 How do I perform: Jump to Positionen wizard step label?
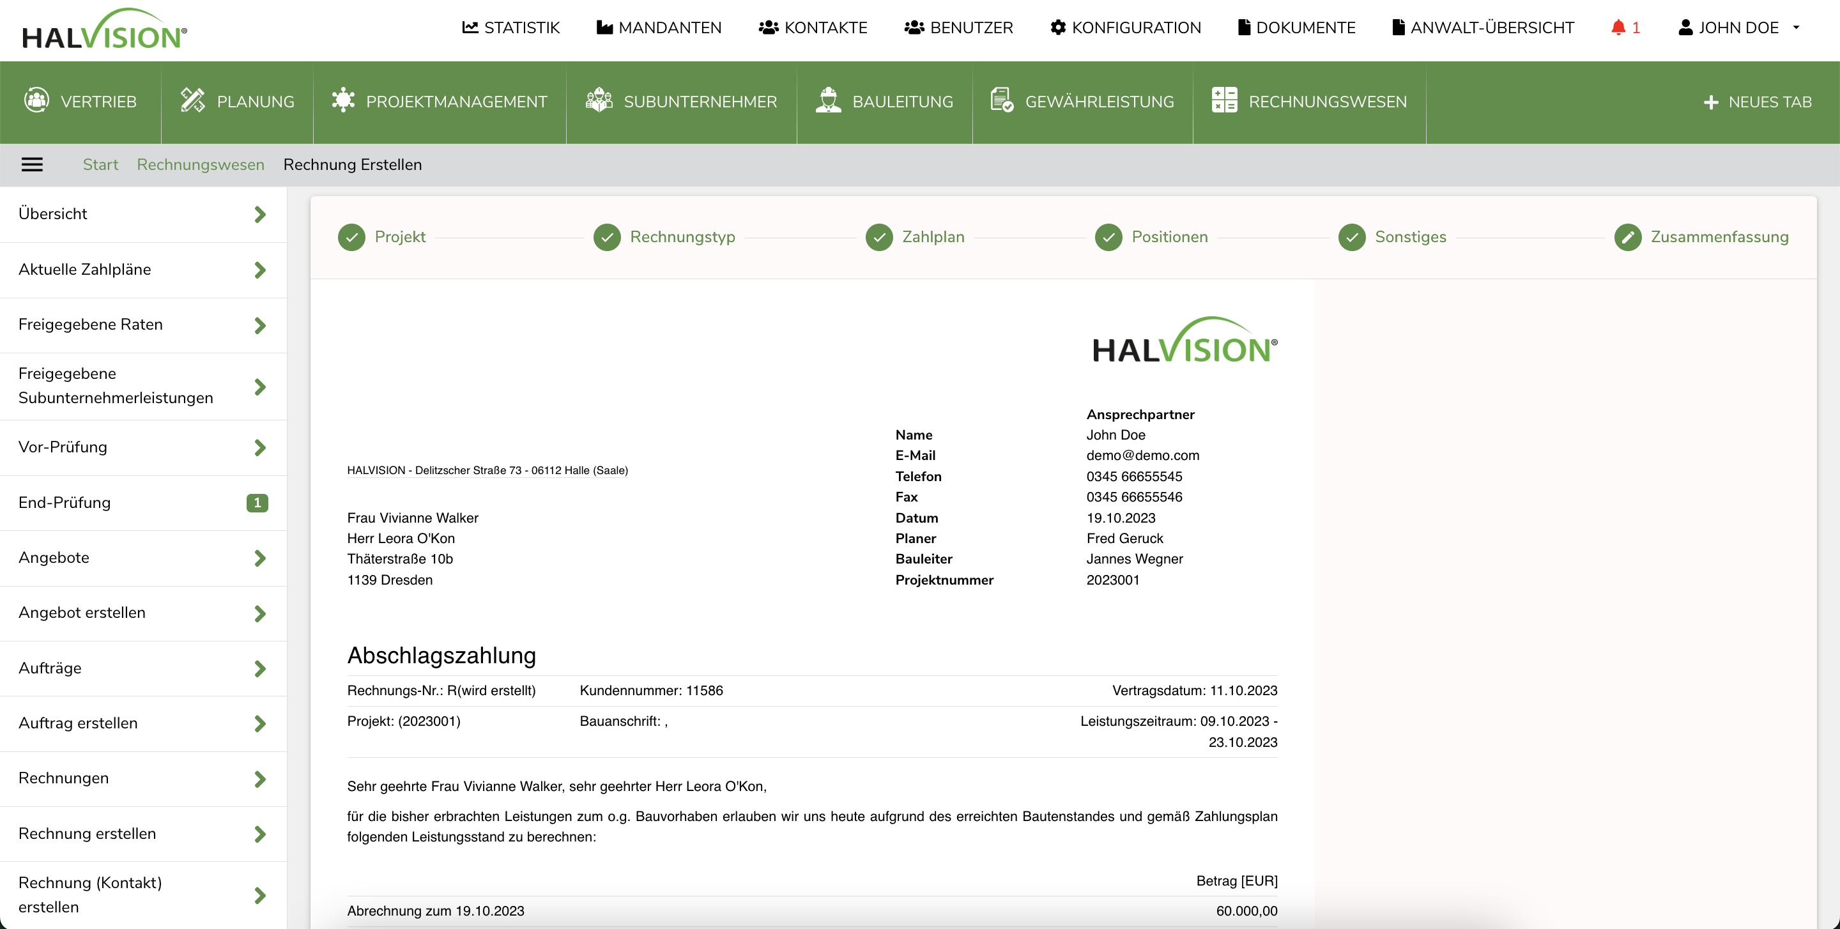(1169, 237)
